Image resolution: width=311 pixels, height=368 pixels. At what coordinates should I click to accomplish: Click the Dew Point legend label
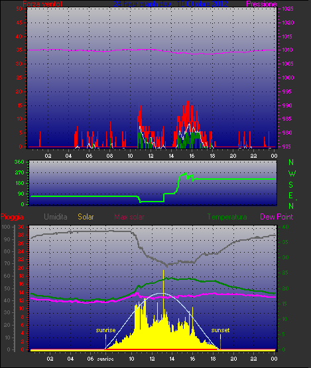[x=277, y=217]
